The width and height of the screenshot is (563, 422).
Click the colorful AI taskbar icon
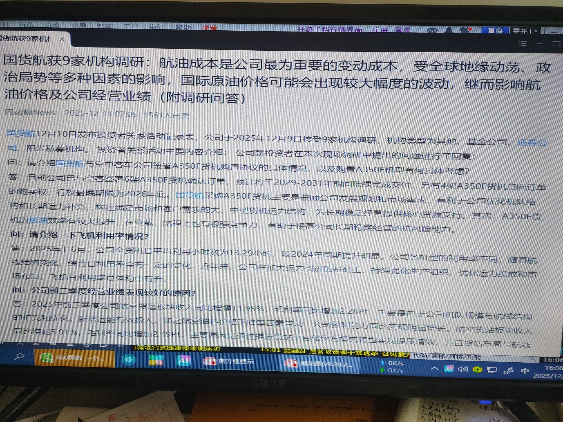(x=183, y=360)
